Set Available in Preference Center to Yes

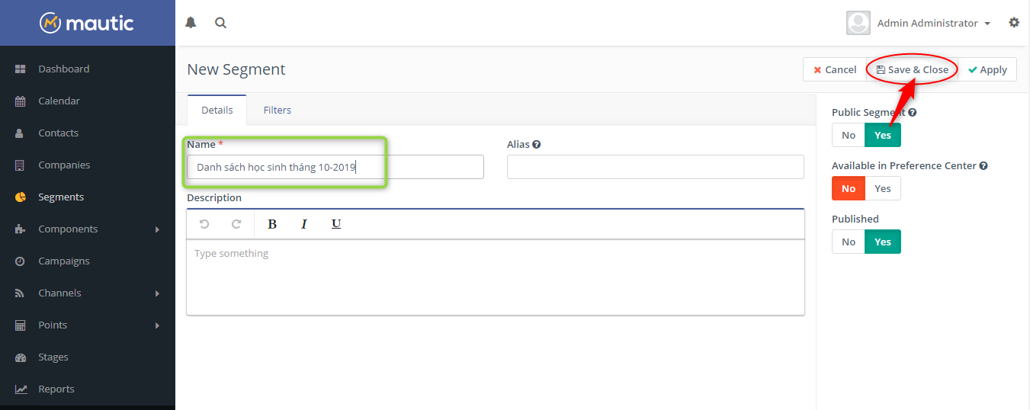tap(883, 188)
